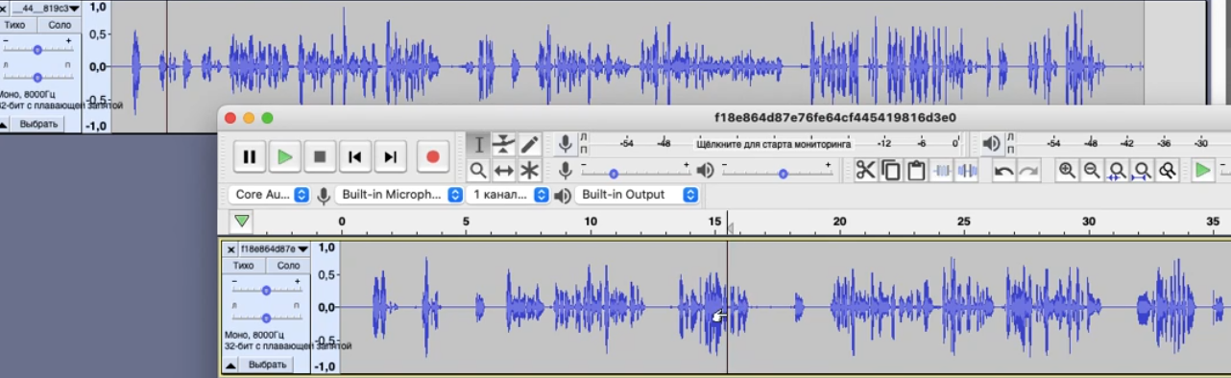Stop playback with the square Stop button
Image resolution: width=1231 pixels, height=378 pixels.
pos(320,156)
